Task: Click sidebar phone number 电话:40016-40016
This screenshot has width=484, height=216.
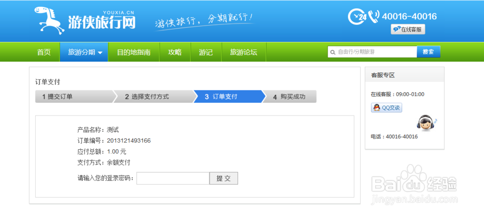Action: (394, 136)
